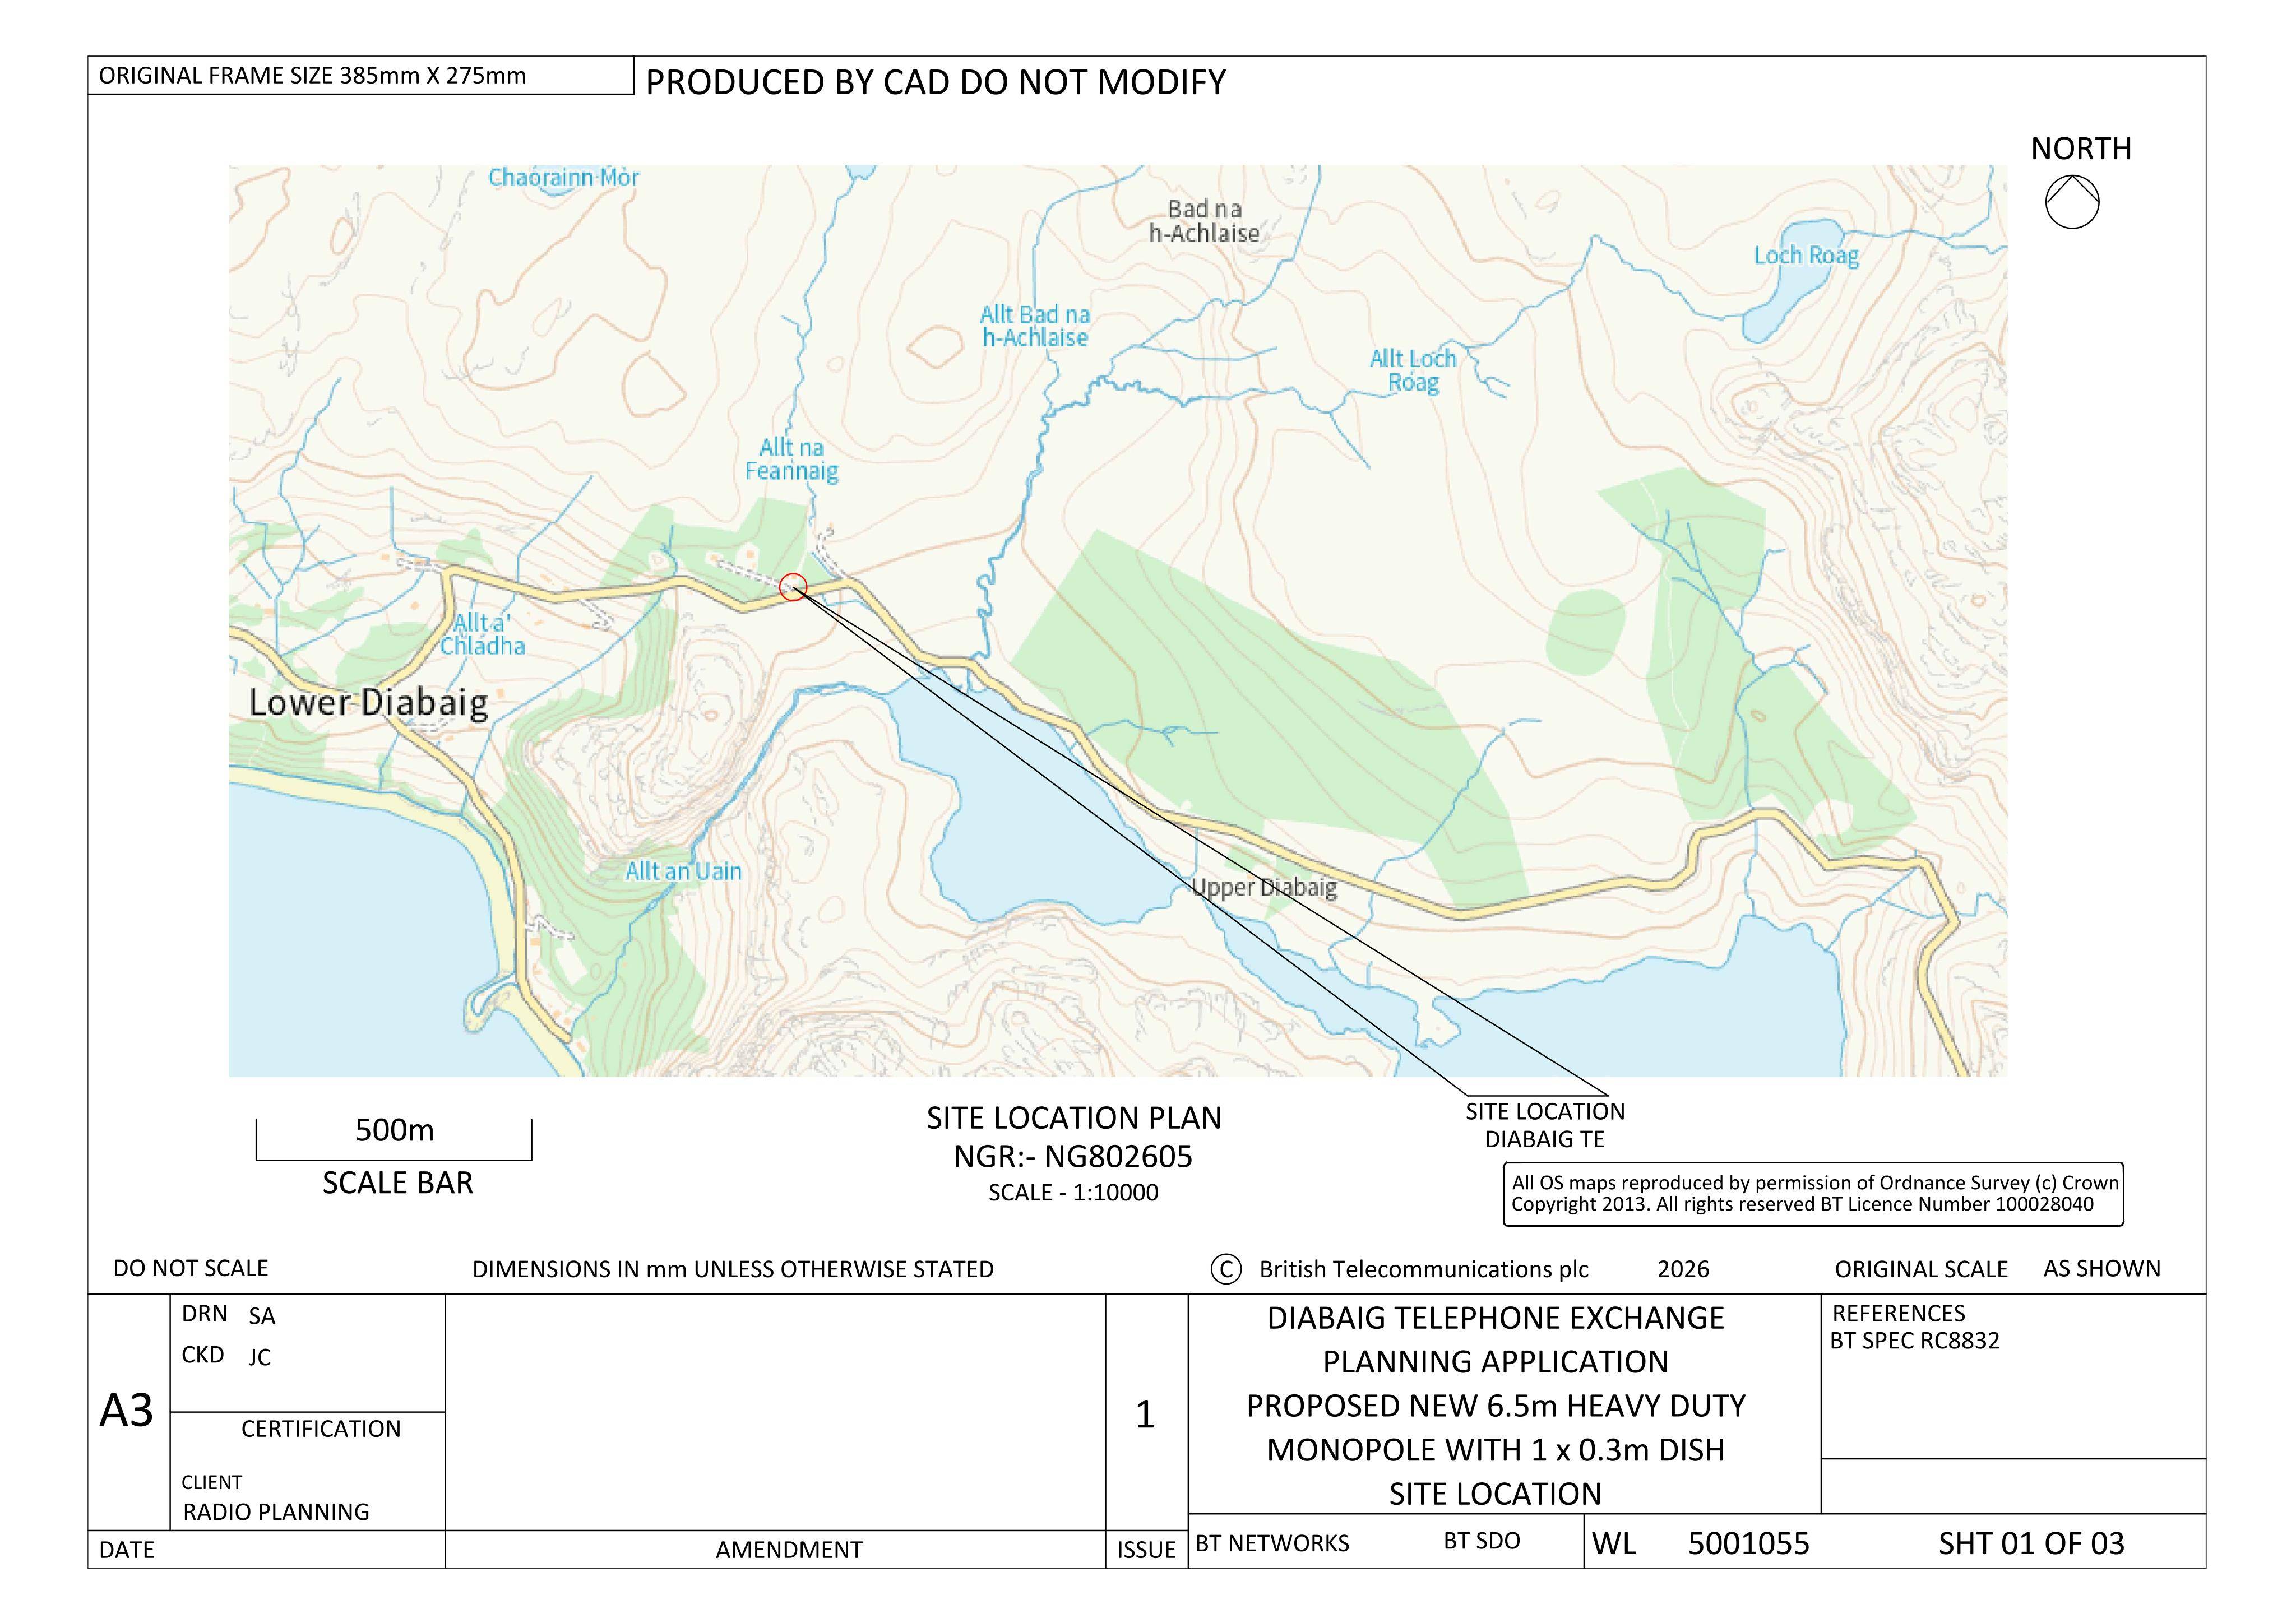Viewport: 2296px width, 1623px height.
Task: Click the issue number '1'
Action: (1145, 1414)
